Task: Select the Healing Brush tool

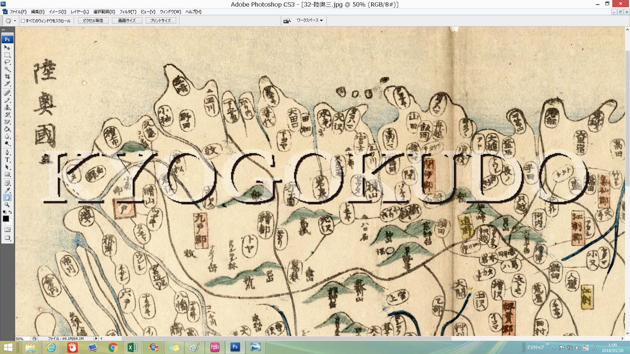Action: [x=8, y=93]
